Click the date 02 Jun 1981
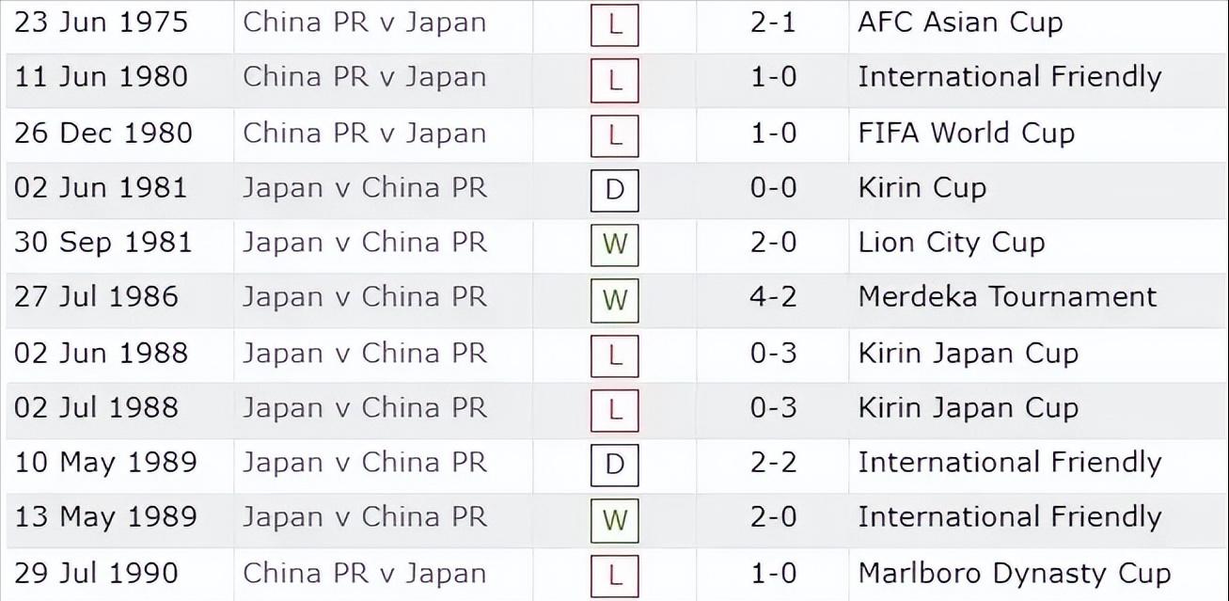The height and width of the screenshot is (601, 1229). (x=101, y=188)
